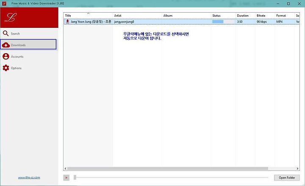Click the red L logo banner
This screenshot has width=305, height=186.
pyautogui.click(x=29, y=18)
